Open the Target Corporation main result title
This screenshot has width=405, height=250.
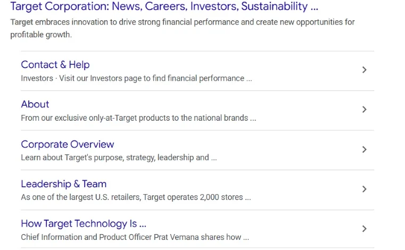[164, 7]
